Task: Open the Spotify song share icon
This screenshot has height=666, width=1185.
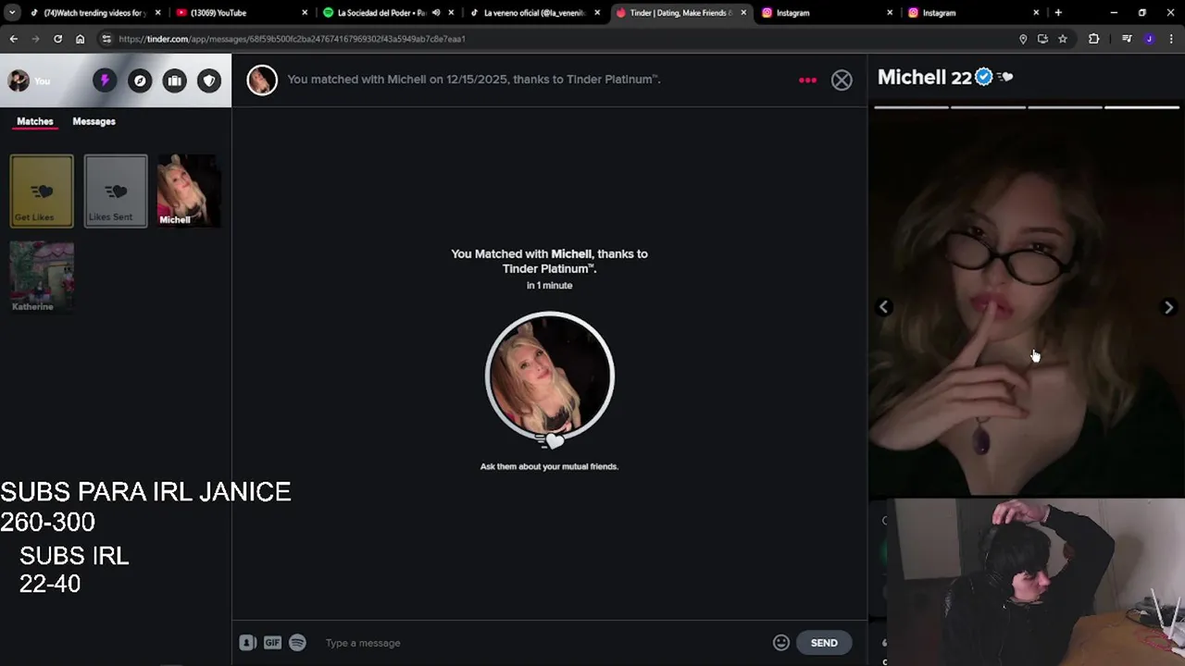Action: pos(297,643)
